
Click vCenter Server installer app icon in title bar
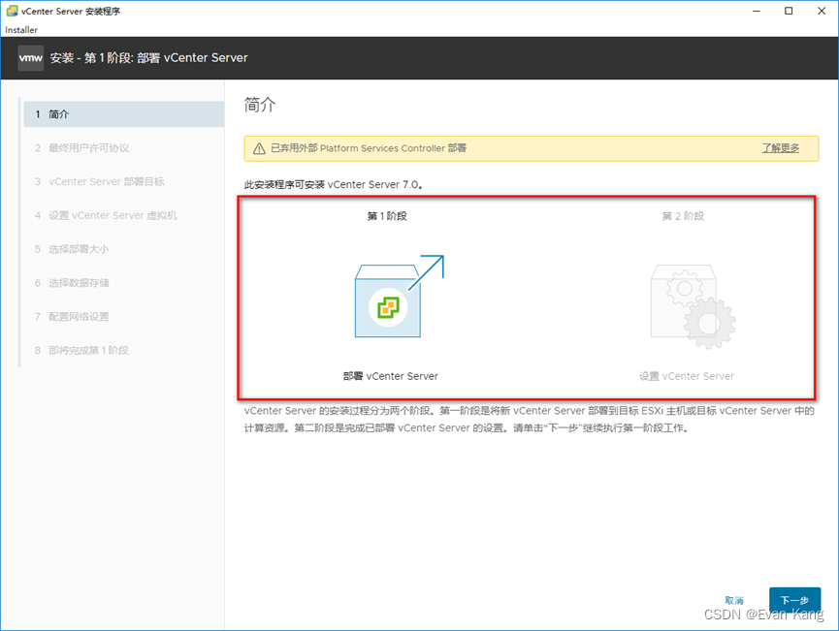12,11
